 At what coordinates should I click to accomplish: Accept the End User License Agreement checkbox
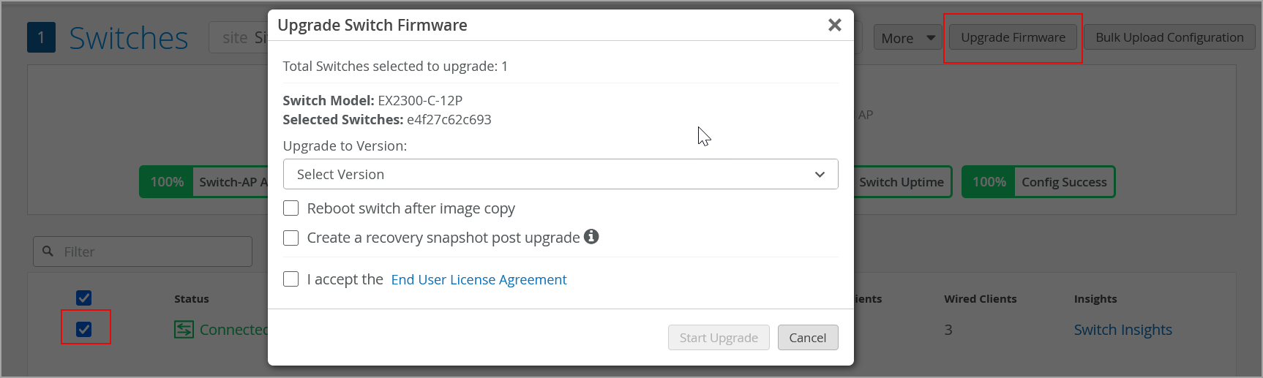pos(291,279)
